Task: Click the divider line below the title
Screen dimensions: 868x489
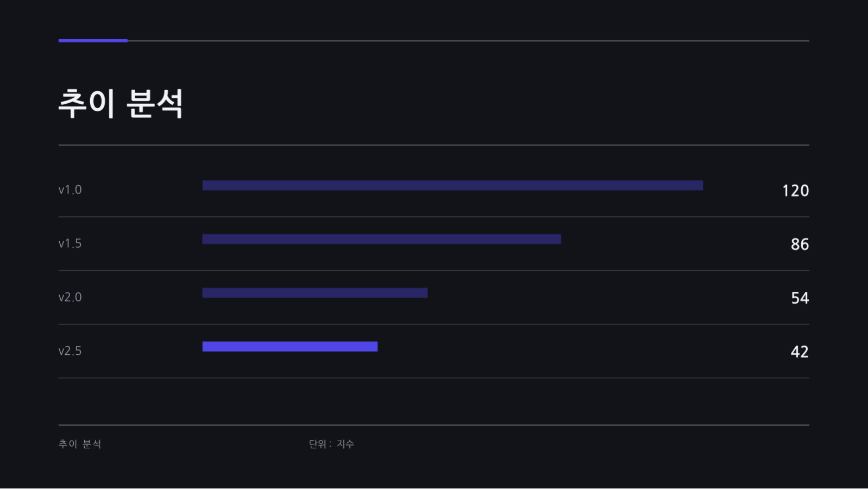Action: tap(434, 145)
